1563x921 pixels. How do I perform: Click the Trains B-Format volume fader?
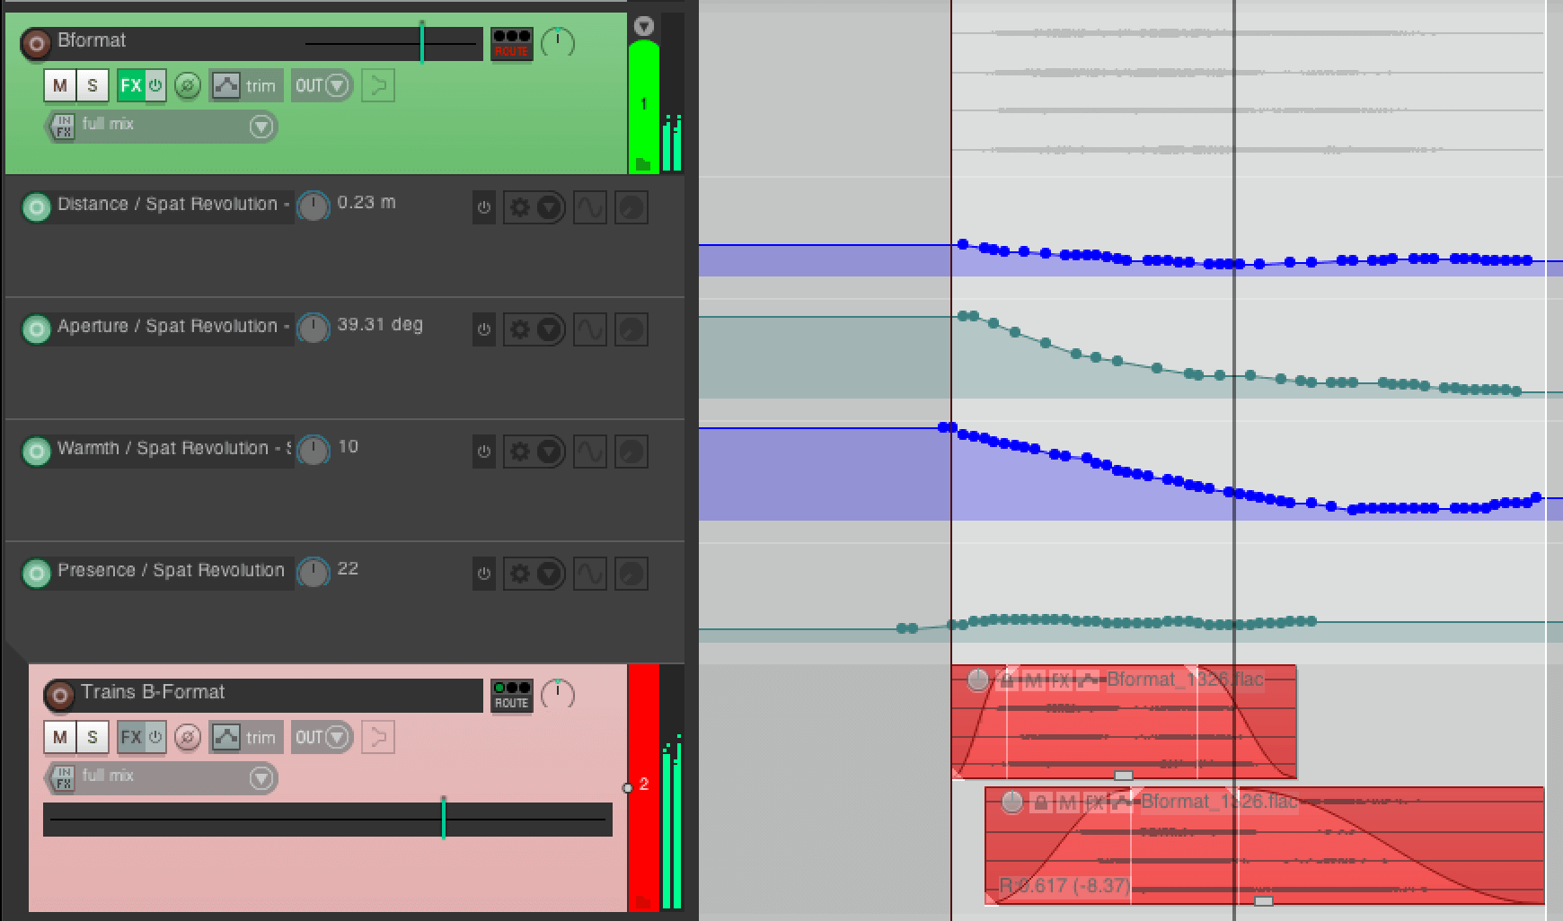pyautogui.click(x=443, y=819)
